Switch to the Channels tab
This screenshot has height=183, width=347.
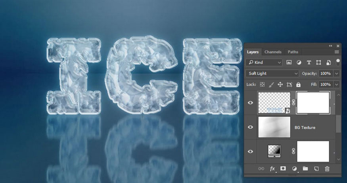click(273, 52)
